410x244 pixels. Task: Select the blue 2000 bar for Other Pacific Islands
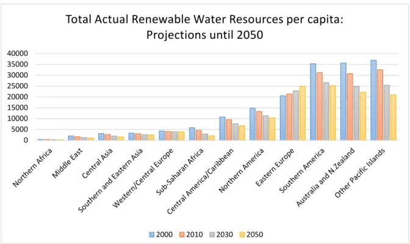(x=373, y=100)
